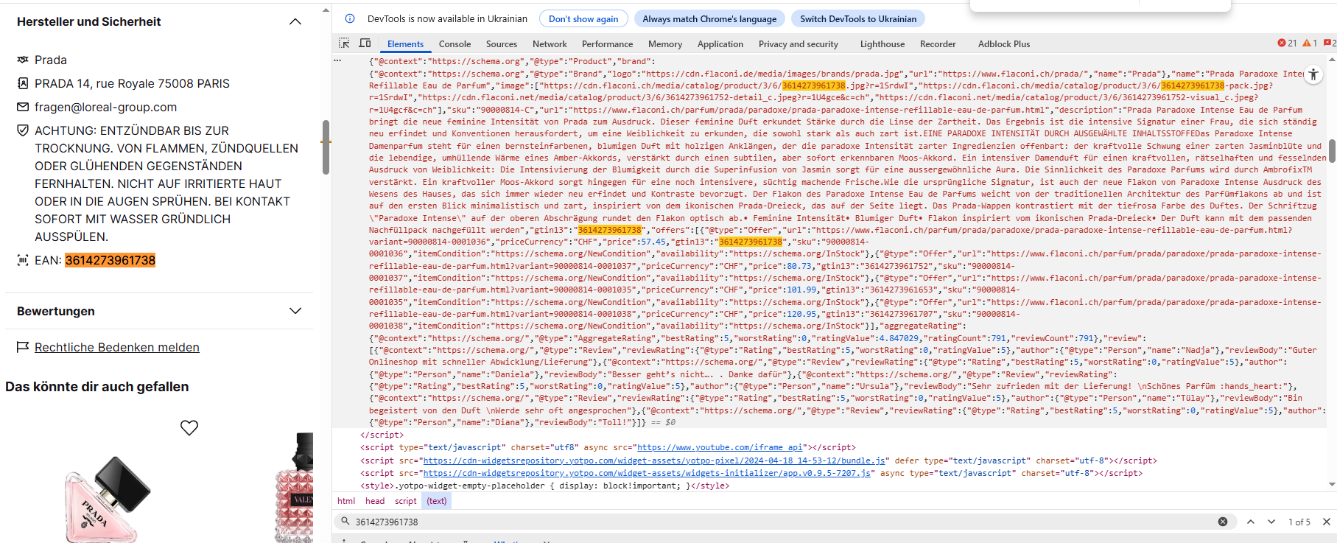Open the Network tab
Image resolution: width=1337 pixels, height=543 pixels.
point(550,44)
